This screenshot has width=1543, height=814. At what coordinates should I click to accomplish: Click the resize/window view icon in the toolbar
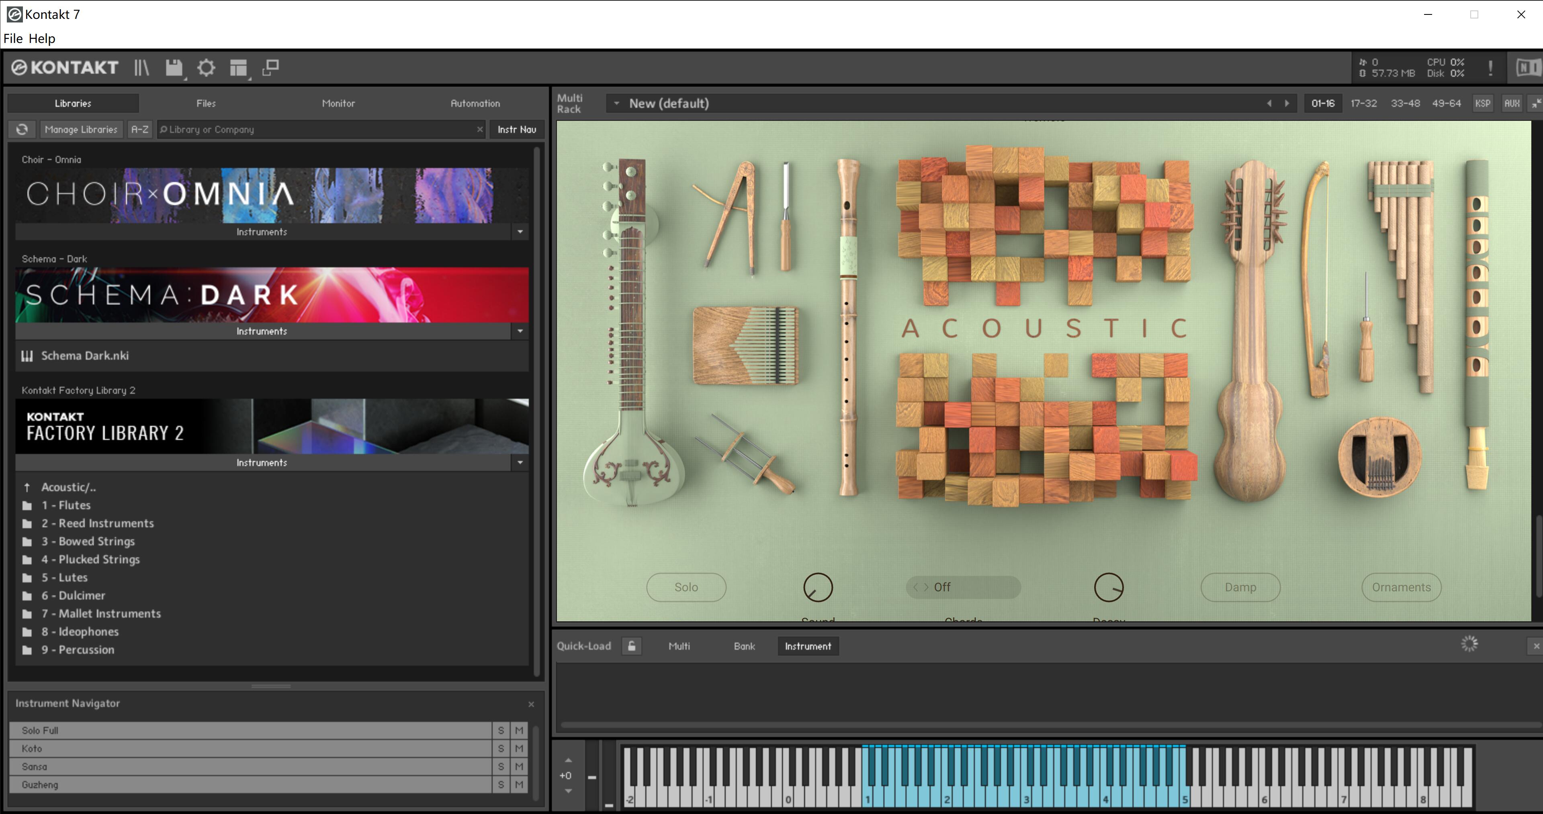[270, 68]
